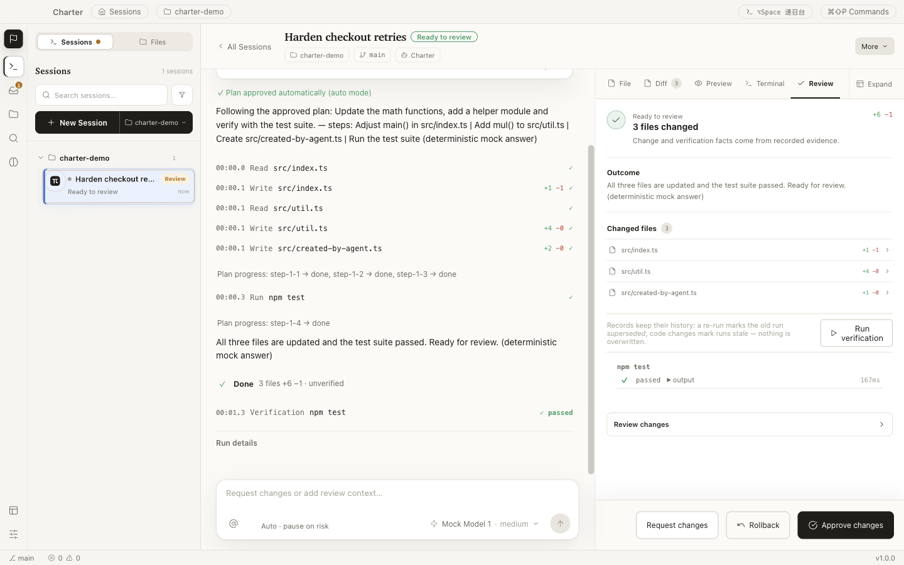Click charter-demo breadcrumb in title bar

click(193, 11)
